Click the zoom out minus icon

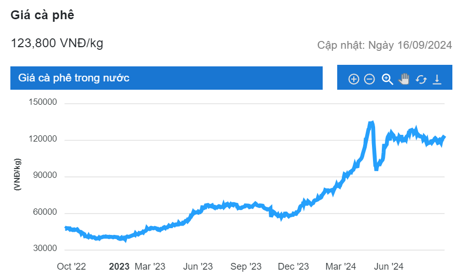[369, 79]
